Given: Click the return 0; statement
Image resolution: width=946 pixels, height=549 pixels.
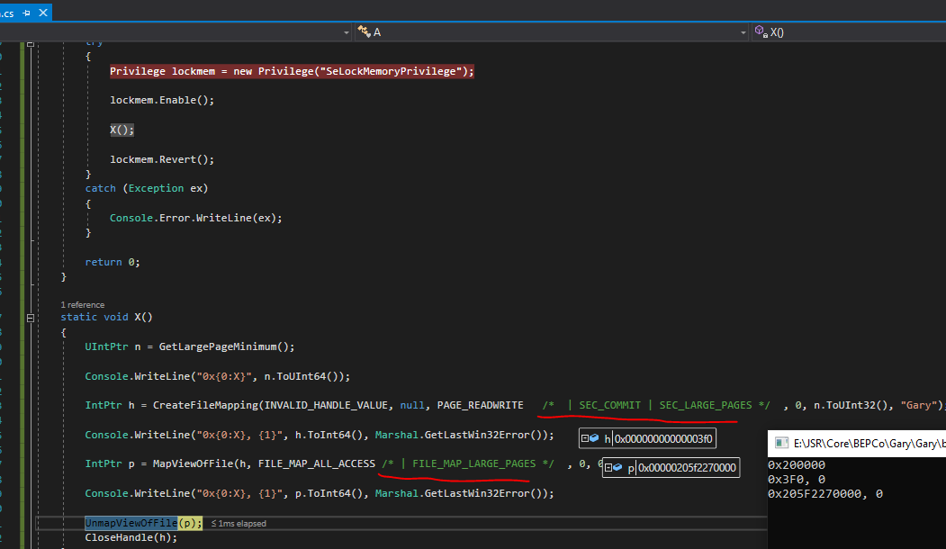Looking at the screenshot, I should coord(113,262).
